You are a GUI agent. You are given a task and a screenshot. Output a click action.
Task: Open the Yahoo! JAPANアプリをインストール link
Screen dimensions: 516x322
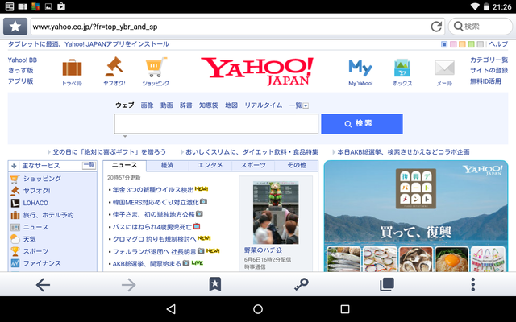(x=117, y=44)
